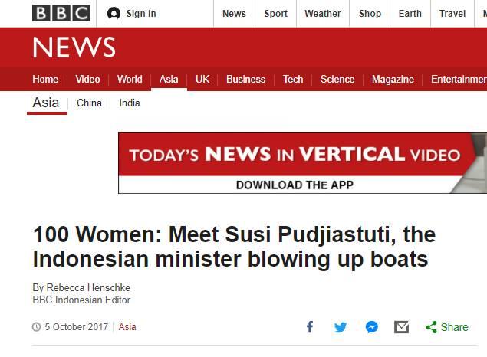This screenshot has width=487, height=357.
Task: Open the Share options icon
Action: 432,327
